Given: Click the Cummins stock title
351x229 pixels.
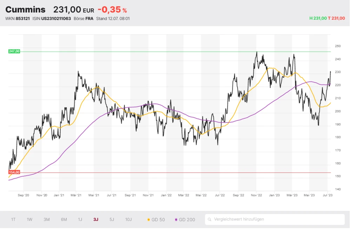Looking at the screenshot, I should (25, 9).
